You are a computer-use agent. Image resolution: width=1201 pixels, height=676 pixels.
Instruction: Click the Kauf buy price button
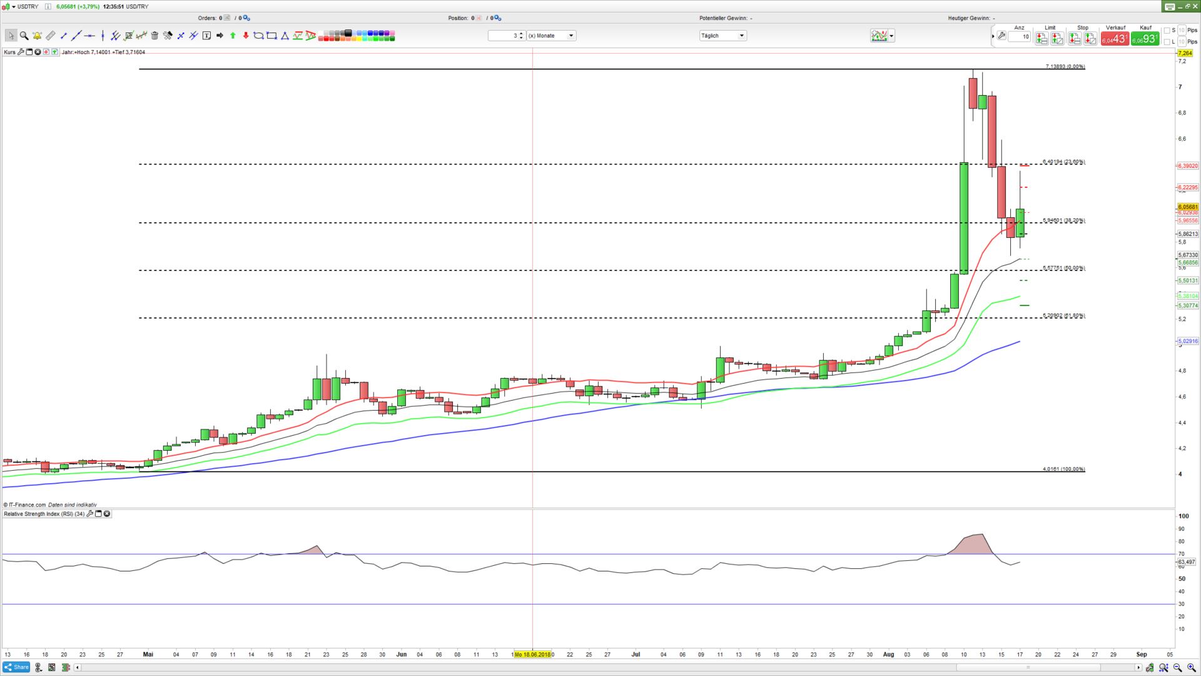pyautogui.click(x=1145, y=39)
